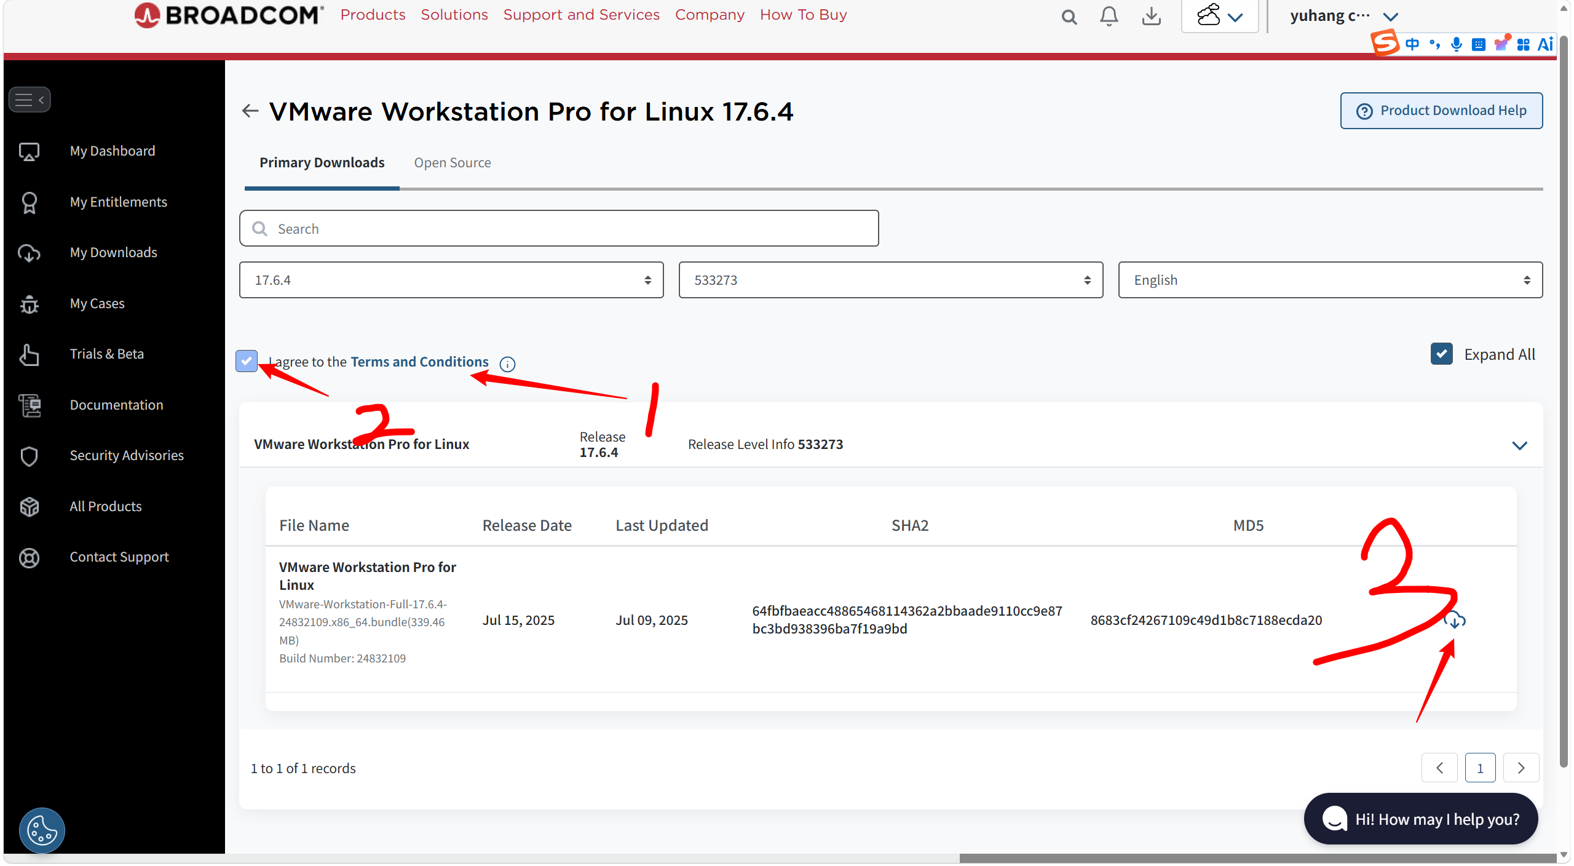Click the Sogou microphone input icon
Screen dimensions: 1574x866
[x=1456, y=44]
